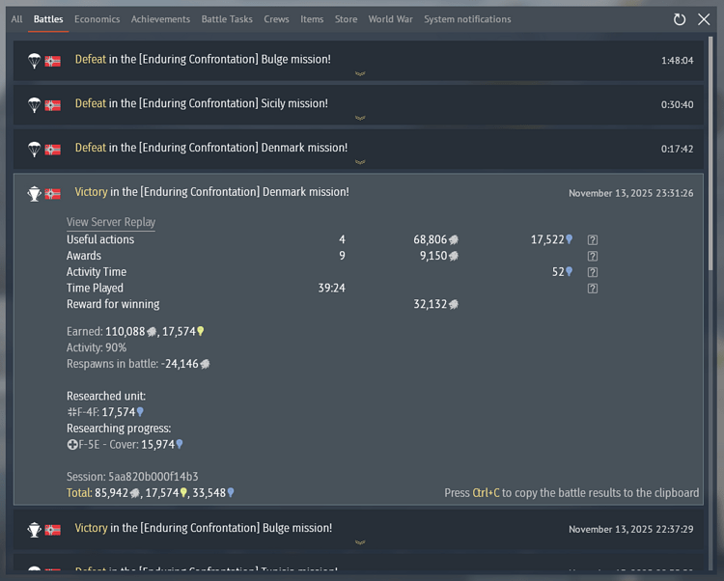Switch to the Economics tab
Viewport: 724px width, 581px height.
coord(97,19)
